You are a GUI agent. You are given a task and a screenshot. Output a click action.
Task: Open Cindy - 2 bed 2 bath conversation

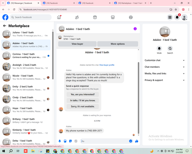(26, 99)
